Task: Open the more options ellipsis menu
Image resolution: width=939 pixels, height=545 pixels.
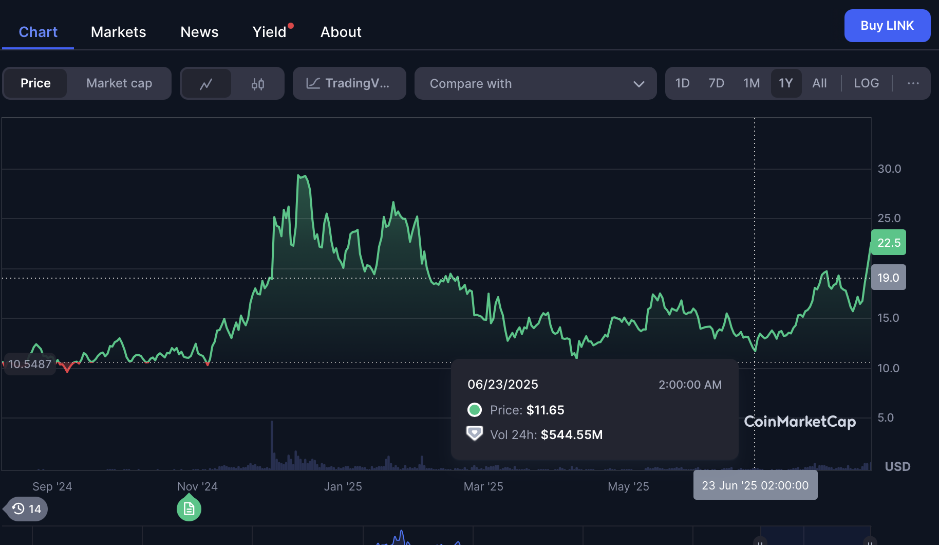Action: (x=913, y=83)
